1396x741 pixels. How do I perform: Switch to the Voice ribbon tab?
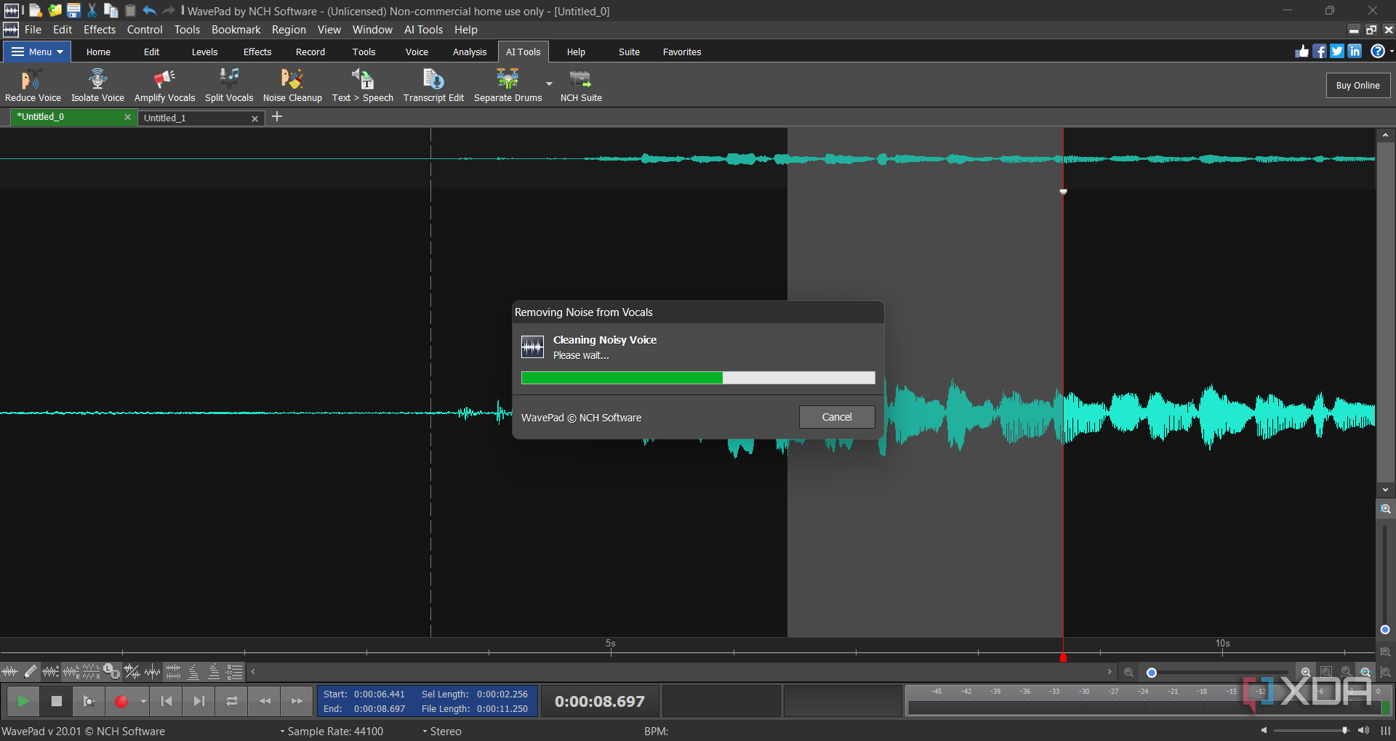click(417, 52)
